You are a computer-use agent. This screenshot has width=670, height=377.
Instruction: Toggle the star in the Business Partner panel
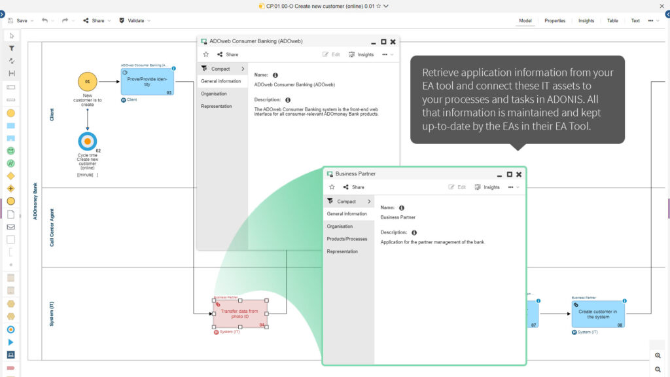tap(332, 187)
